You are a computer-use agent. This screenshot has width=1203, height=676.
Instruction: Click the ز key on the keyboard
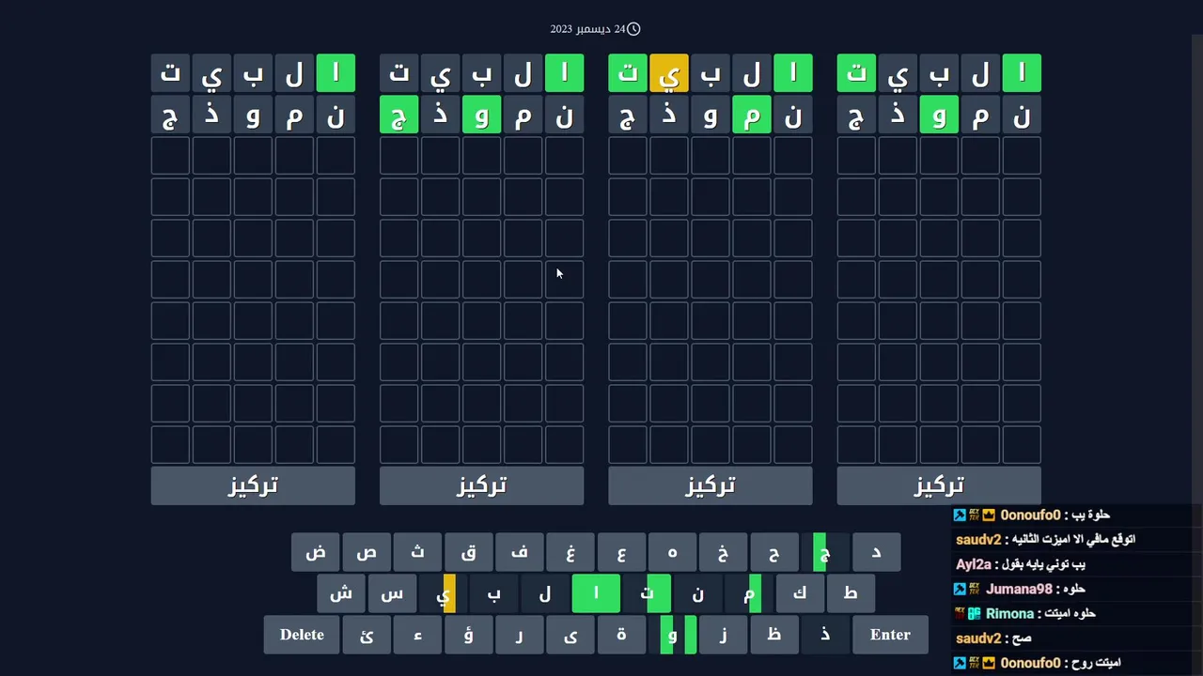coord(722,635)
